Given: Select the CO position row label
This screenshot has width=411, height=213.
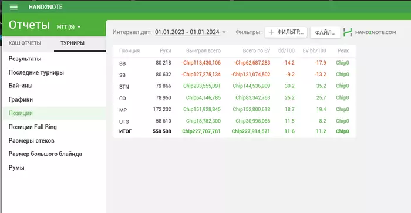Looking at the screenshot, I should (122, 99).
